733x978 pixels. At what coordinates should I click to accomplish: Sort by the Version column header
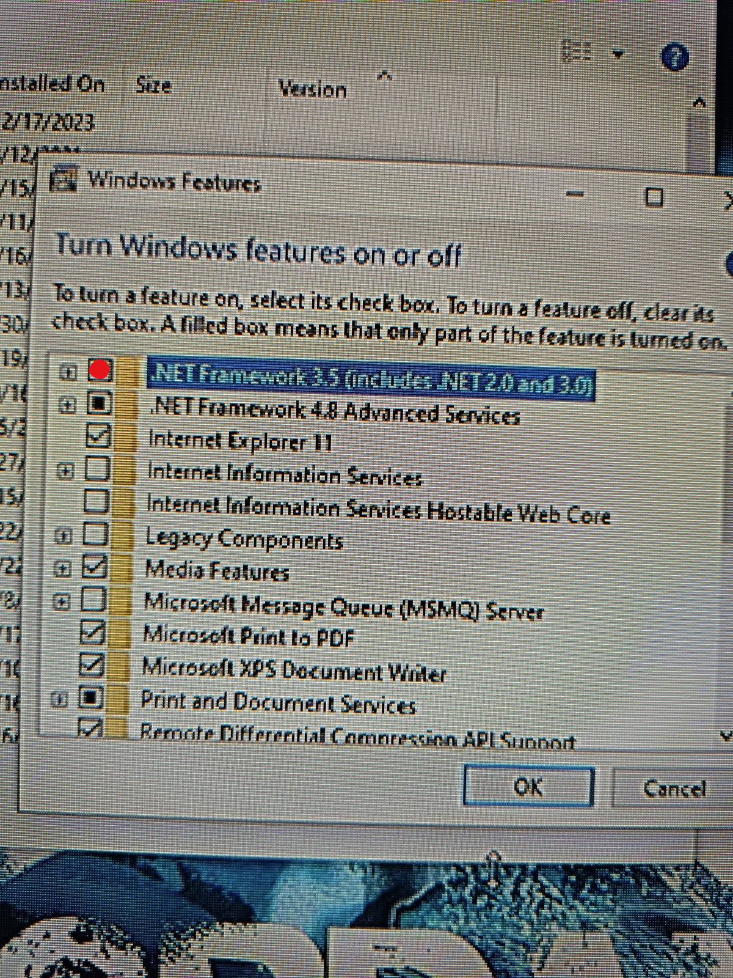point(313,89)
